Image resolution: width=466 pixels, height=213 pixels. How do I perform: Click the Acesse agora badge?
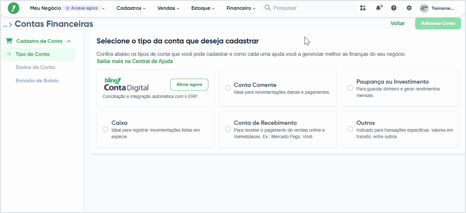click(81, 8)
